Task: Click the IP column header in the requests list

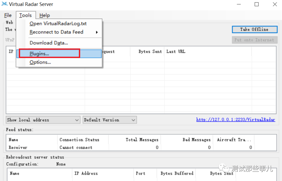Action: (11, 51)
